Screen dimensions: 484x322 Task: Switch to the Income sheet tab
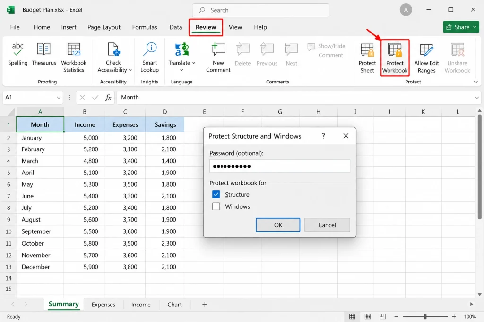pos(141,305)
